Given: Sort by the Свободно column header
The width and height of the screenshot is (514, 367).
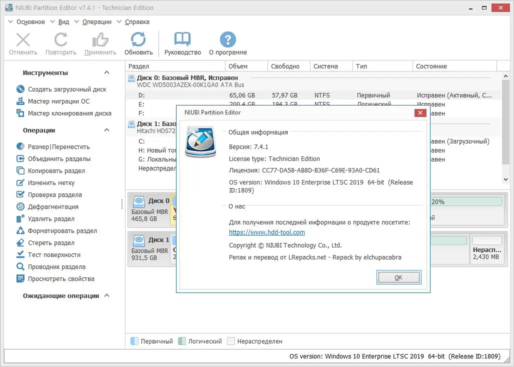Looking at the screenshot, I should point(289,66).
